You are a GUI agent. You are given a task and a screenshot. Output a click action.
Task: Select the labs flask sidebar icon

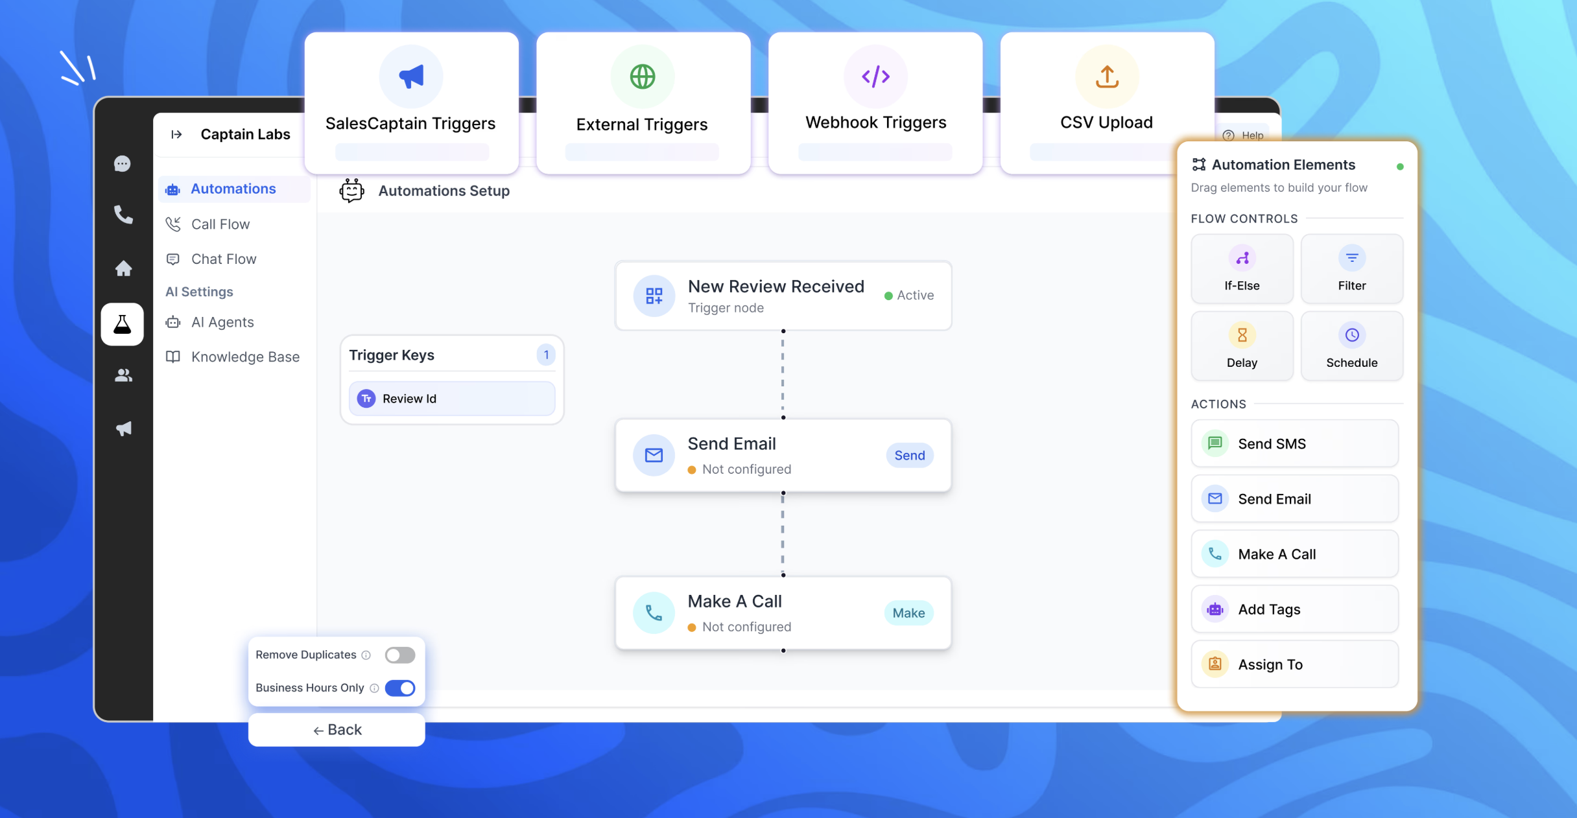(122, 324)
